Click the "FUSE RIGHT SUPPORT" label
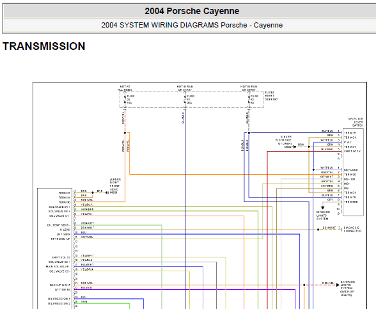This screenshot has height=309, width=376. (272, 96)
